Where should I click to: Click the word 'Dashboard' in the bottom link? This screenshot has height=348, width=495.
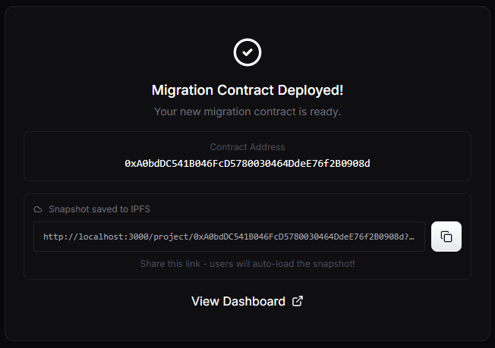[x=254, y=301]
